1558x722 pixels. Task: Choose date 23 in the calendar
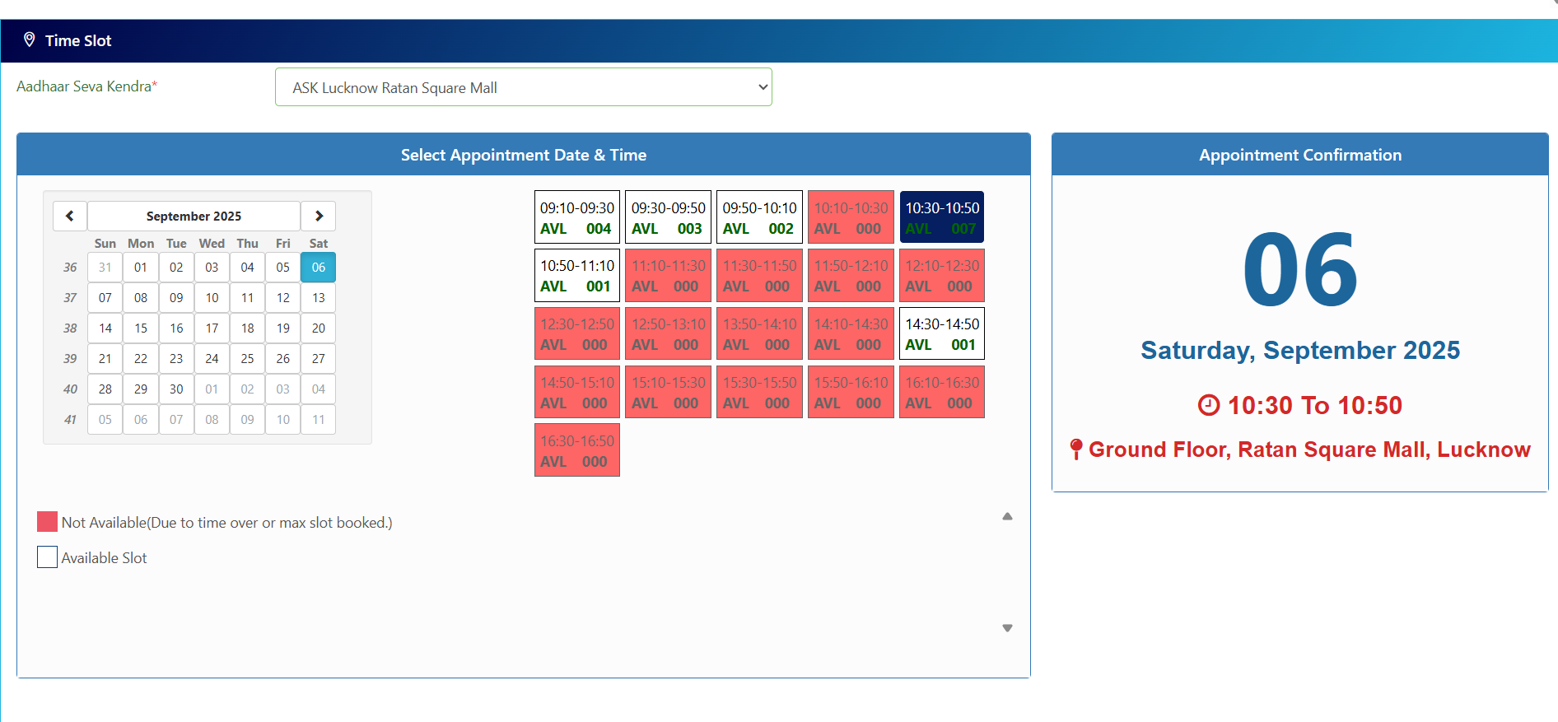tap(176, 359)
